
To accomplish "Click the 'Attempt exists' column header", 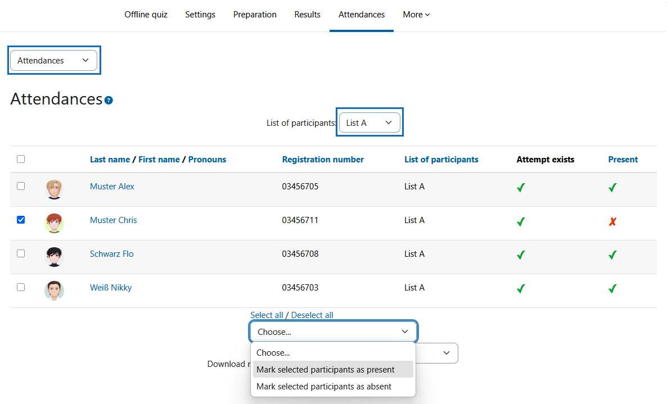I will [546, 160].
